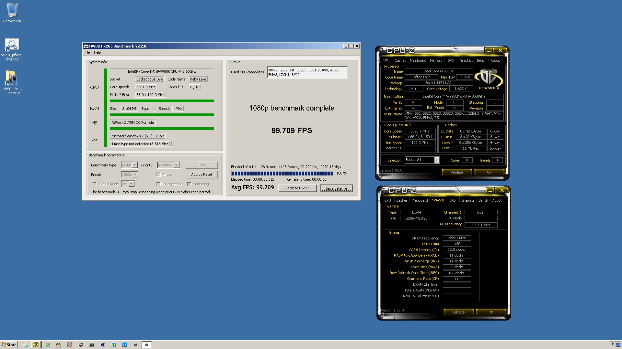Toggle the Monitoring checkbox
Image resolution: width=622 pixels, height=349 pixels.
click(189, 184)
